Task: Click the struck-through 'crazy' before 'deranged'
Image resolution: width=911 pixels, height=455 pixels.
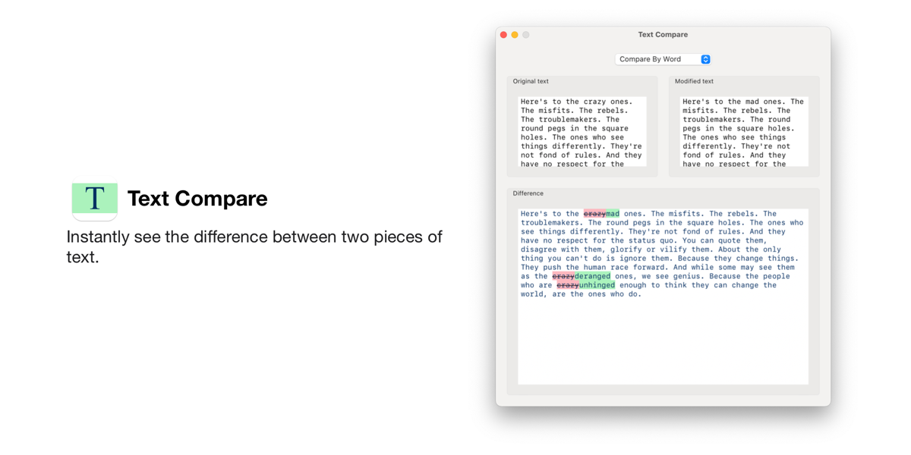Action: 563,276
